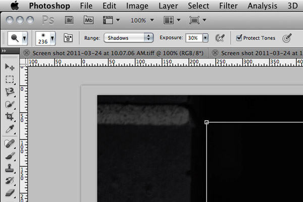Expand the tools panel double-arrow
This screenshot has height=202, width=303.
(4, 51)
